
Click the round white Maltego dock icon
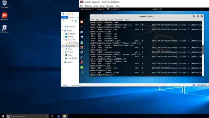point(82,52)
